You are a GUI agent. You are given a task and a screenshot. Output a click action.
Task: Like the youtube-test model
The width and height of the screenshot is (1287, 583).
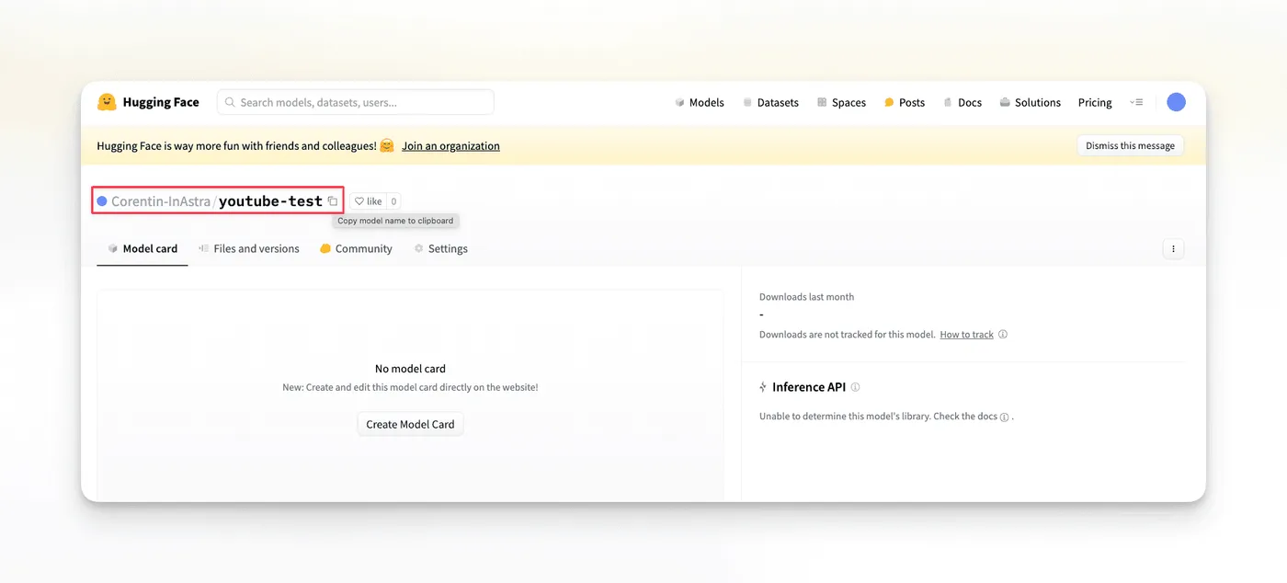[368, 201]
